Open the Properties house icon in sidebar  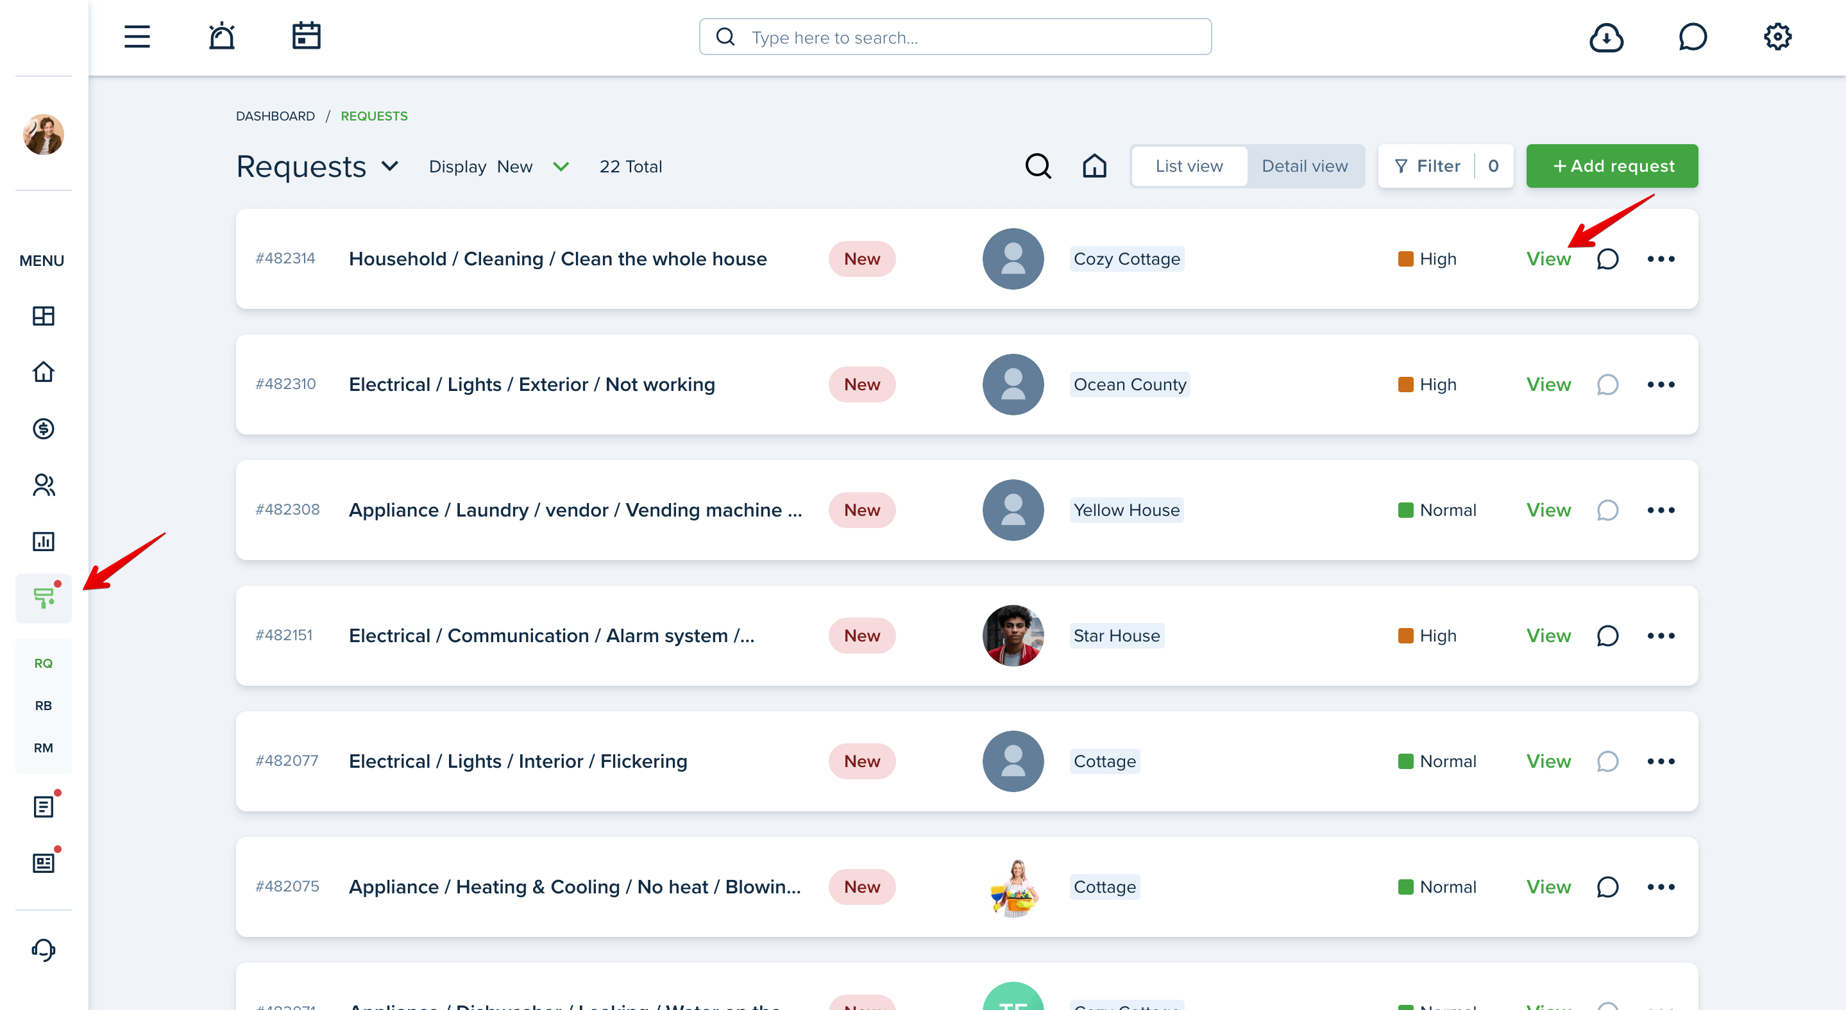(x=43, y=372)
